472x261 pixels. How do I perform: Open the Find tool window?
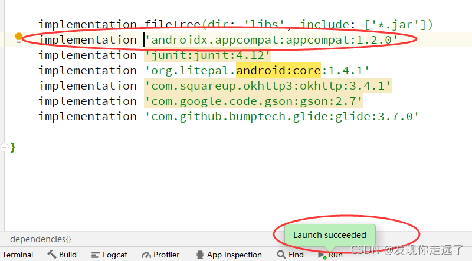pyautogui.click(x=290, y=255)
